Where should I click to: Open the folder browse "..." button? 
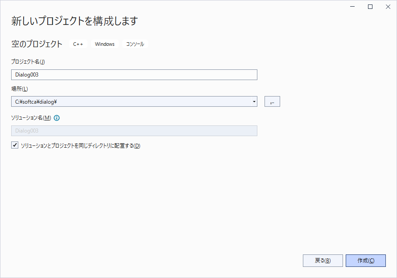[272, 102]
